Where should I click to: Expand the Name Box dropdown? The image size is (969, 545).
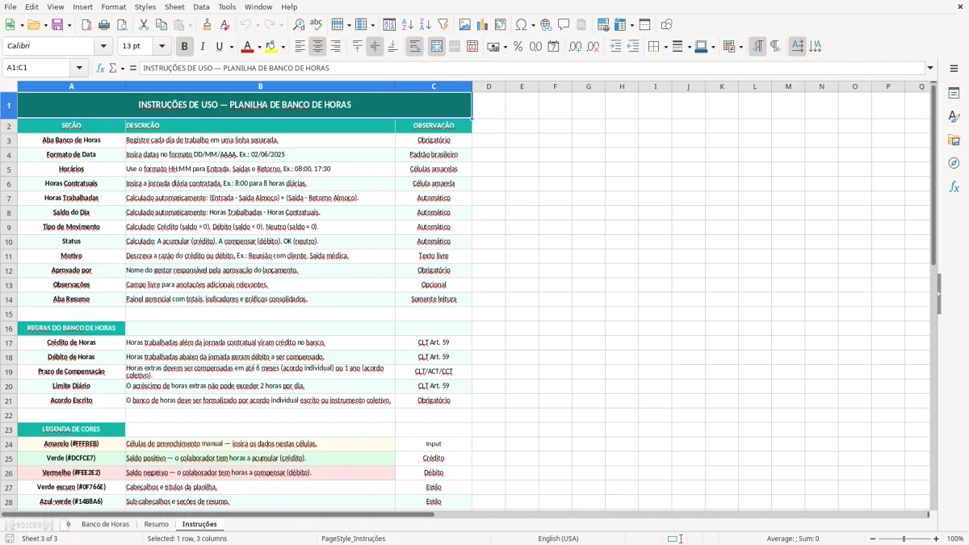(79, 68)
